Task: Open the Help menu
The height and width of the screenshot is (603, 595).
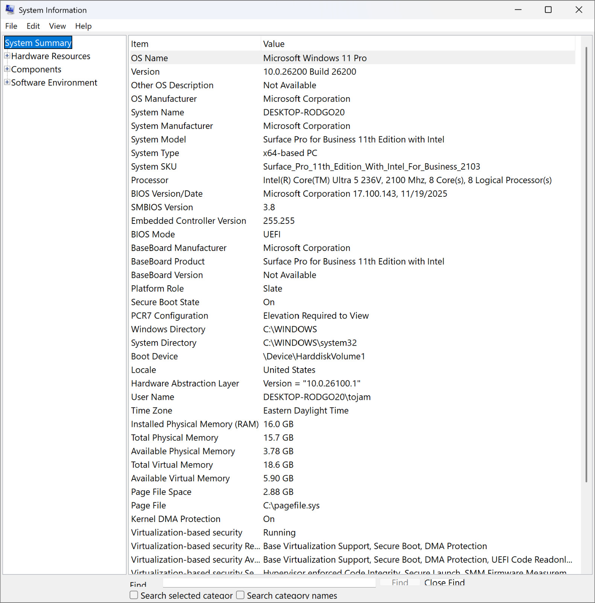Action: (83, 26)
